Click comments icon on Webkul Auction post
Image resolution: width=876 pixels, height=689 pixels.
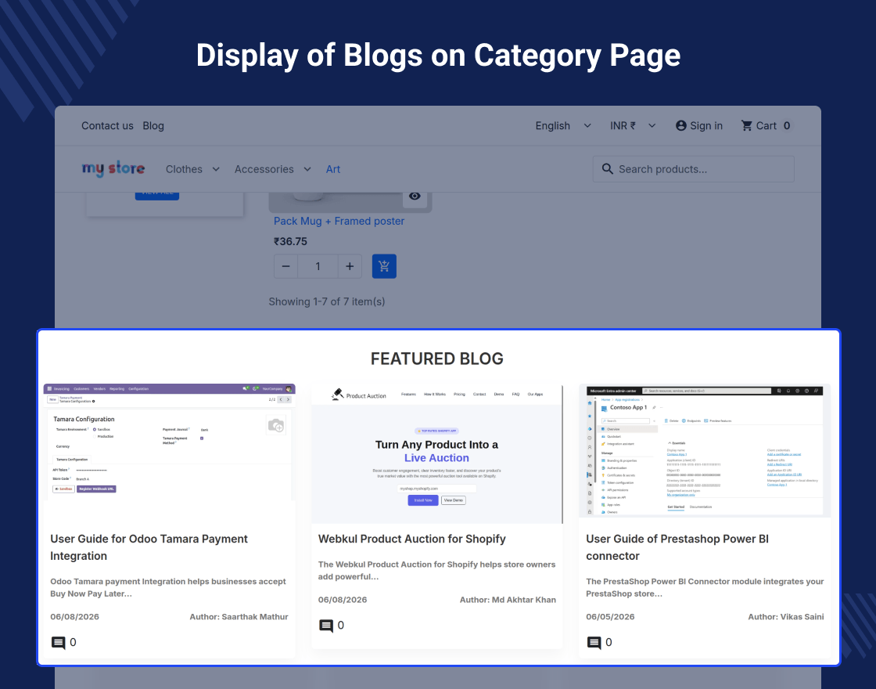pos(326,626)
